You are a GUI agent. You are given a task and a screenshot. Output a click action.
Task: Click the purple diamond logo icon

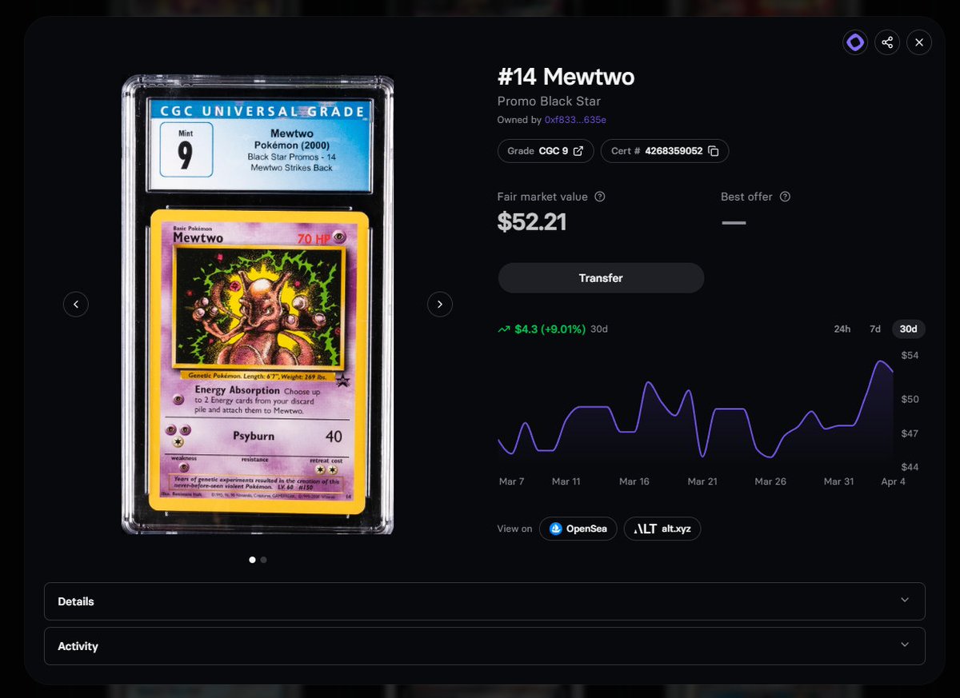click(855, 42)
